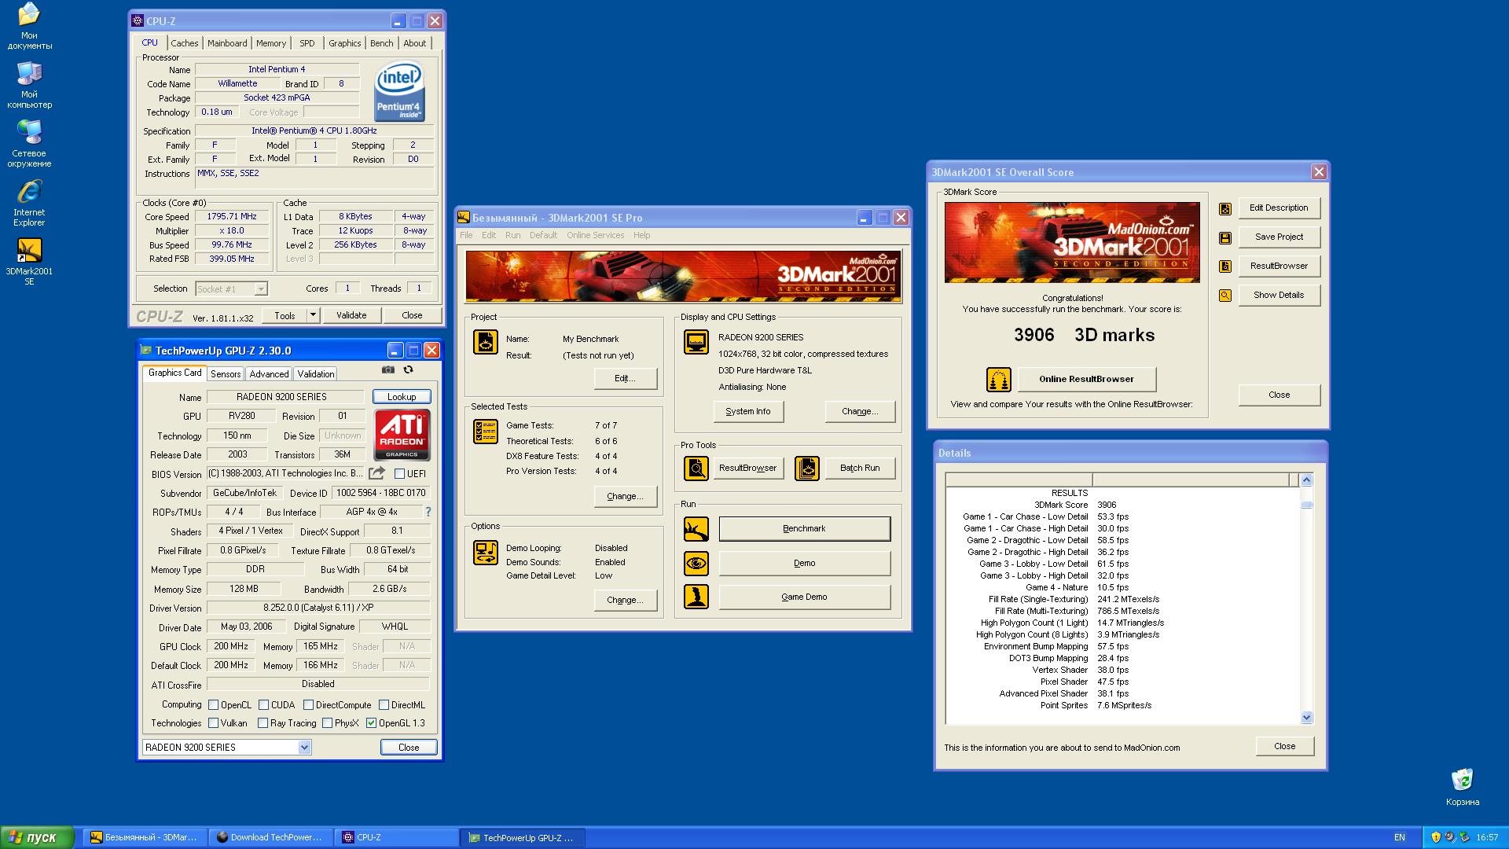Expand the Socket #1 selection dropdown
The image size is (1509, 849).
pyautogui.click(x=261, y=289)
